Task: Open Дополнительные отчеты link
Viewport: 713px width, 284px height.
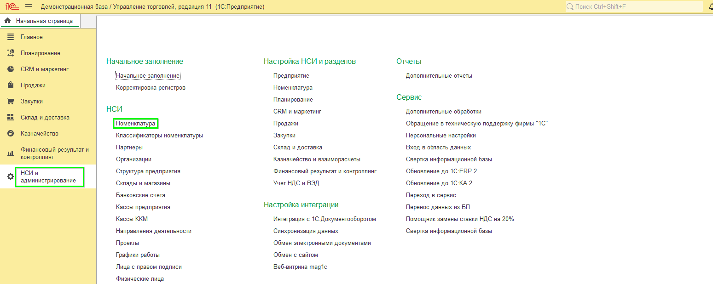Action: click(439, 75)
